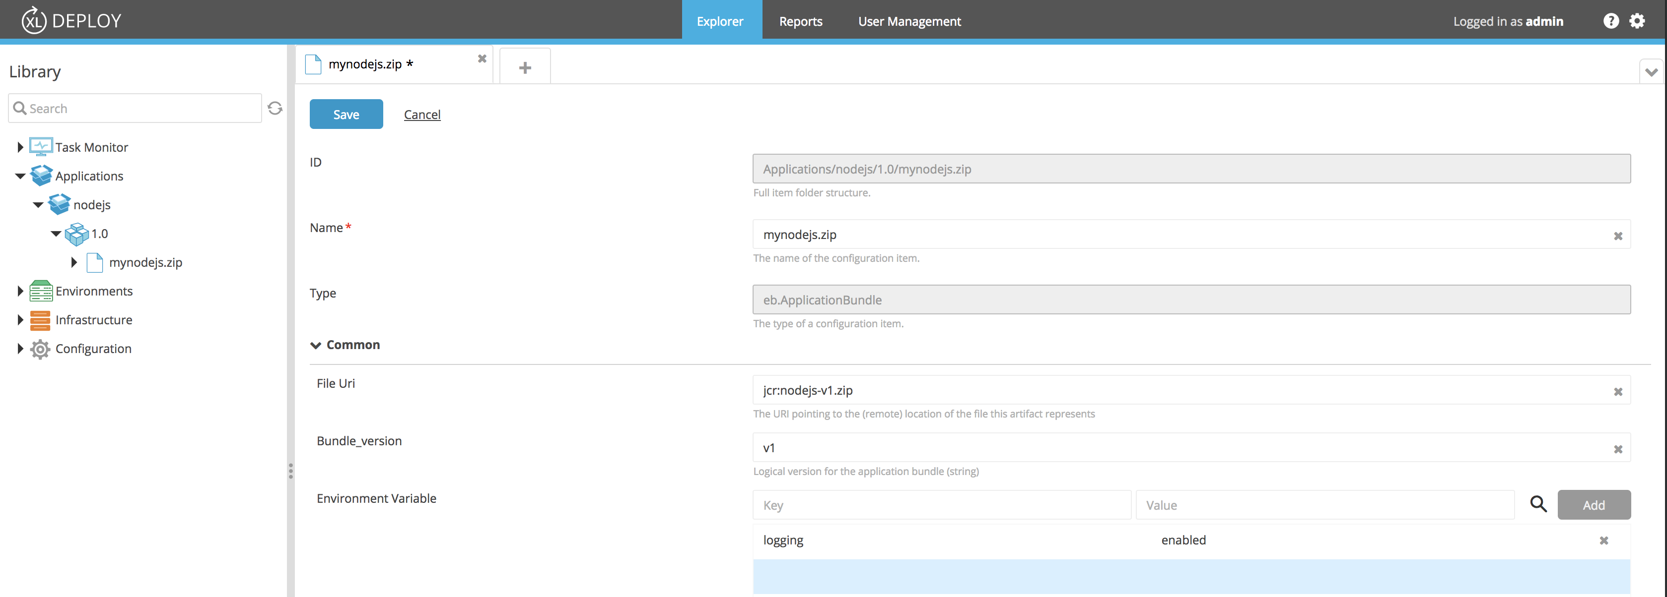Collapse the Common section chevron
The image size is (1667, 597).
point(316,344)
